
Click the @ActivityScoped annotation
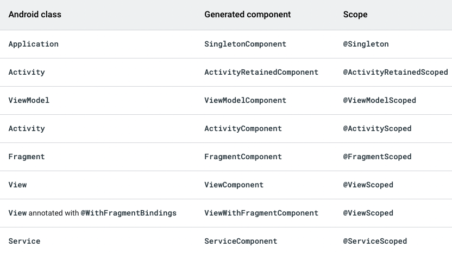coord(377,128)
